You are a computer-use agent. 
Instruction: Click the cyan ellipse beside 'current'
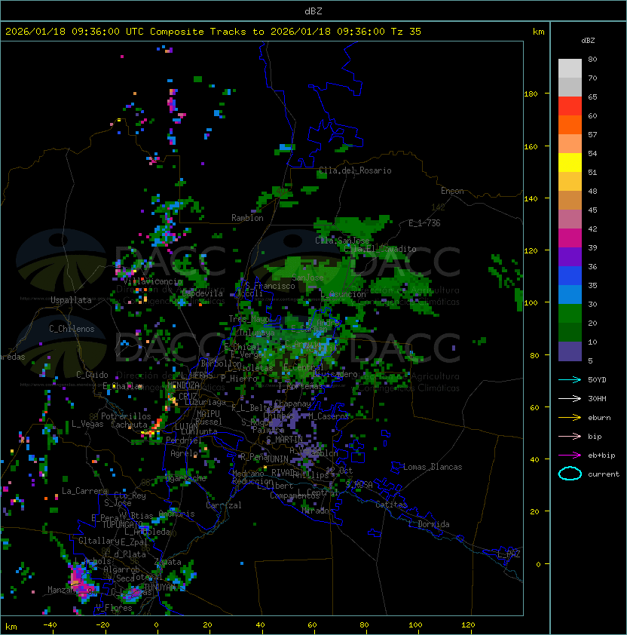pyautogui.click(x=570, y=474)
